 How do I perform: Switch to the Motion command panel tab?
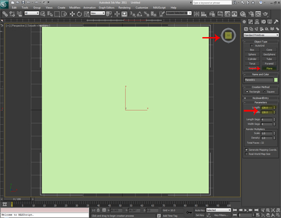[264, 22]
